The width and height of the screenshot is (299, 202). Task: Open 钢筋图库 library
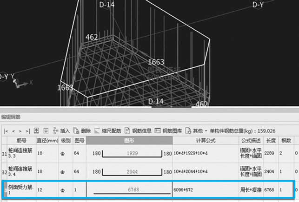pyautogui.click(x=168, y=131)
